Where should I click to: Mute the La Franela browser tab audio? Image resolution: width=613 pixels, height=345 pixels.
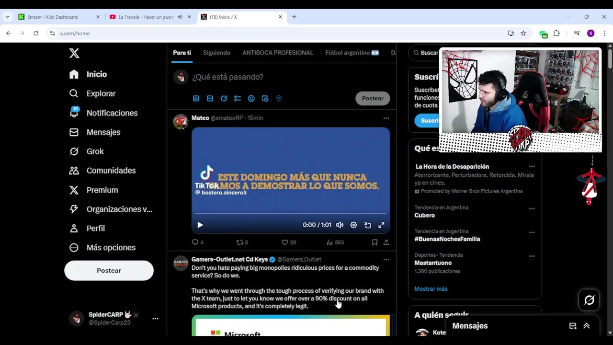[x=180, y=17]
